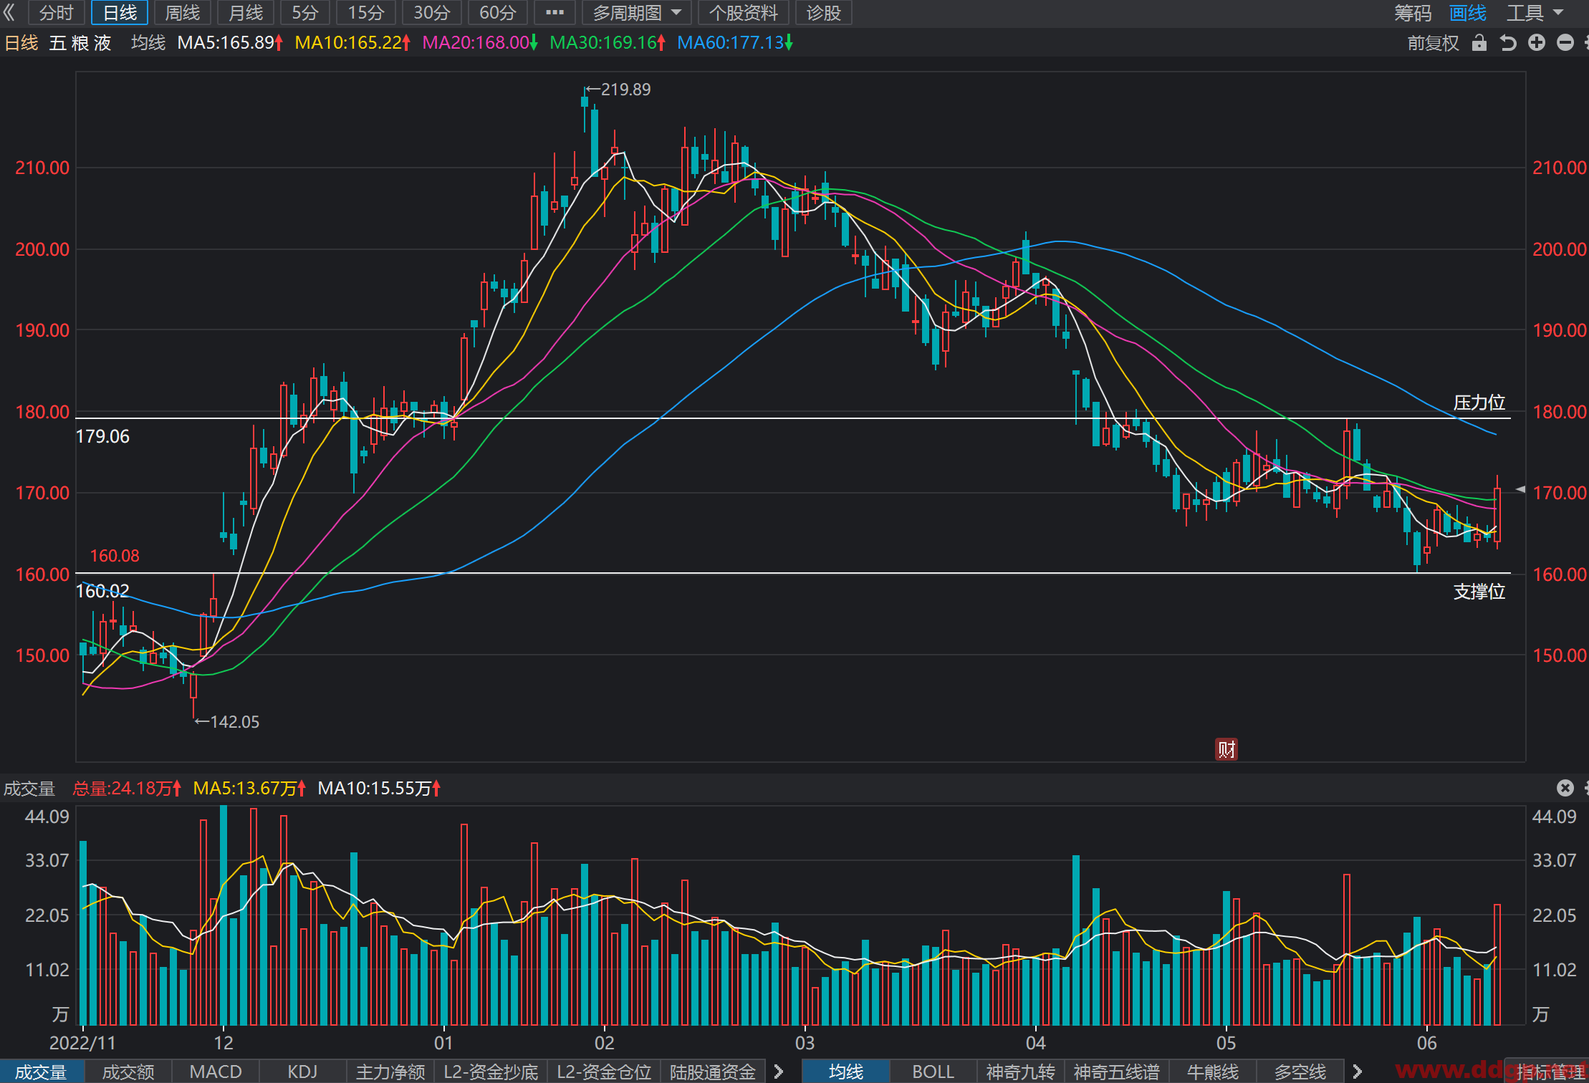
Task: Click the 财 marker on chart
Action: (1226, 749)
